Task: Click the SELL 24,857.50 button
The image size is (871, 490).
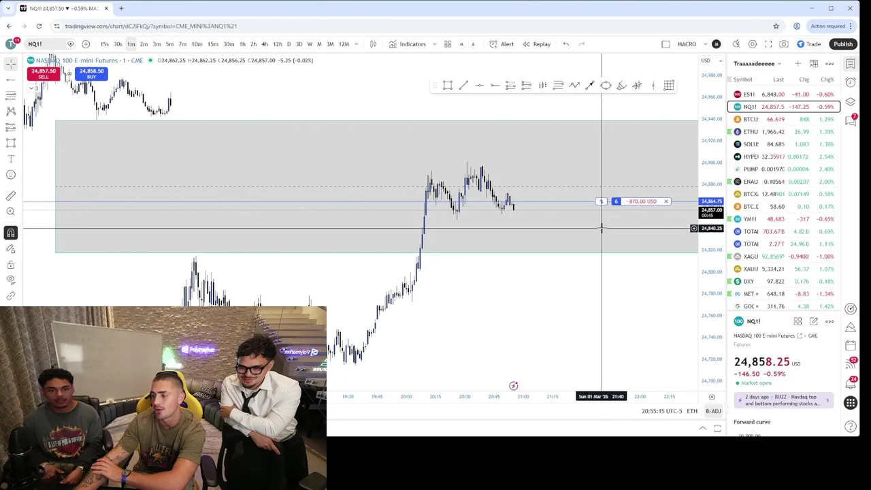Action: pyautogui.click(x=43, y=73)
